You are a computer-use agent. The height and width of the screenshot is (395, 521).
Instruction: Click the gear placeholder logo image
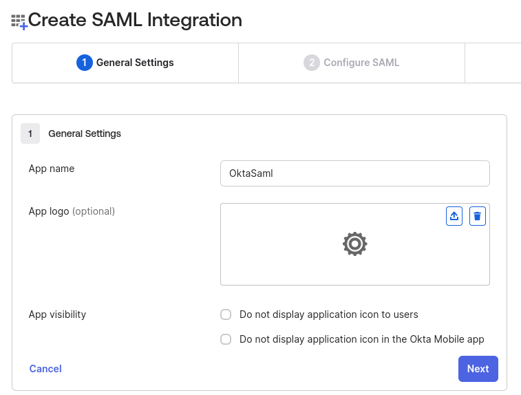pos(354,244)
